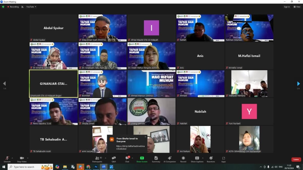The width and height of the screenshot is (303, 170).
Task: Open the Participants list
Action: (x=97, y=159)
